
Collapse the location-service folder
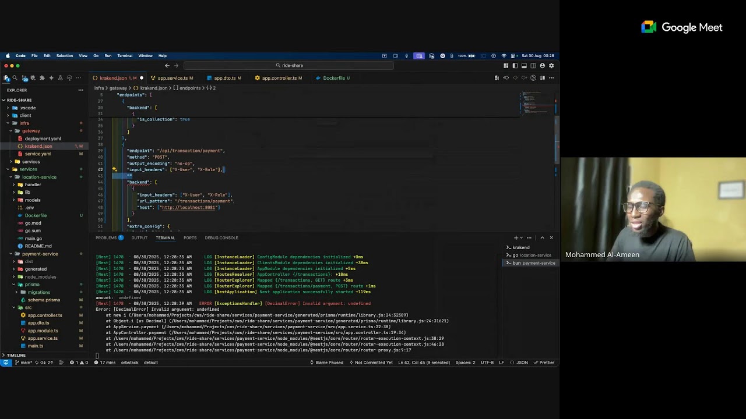(x=44, y=177)
